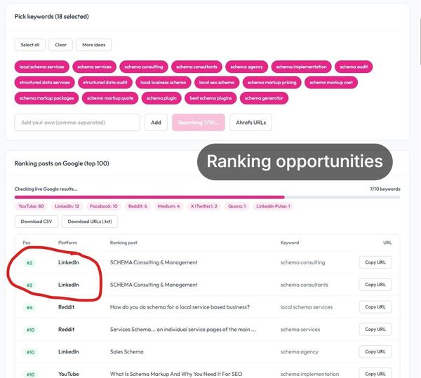Deselect the 'structured data services' chip
The image size is (421, 378).
[x=45, y=82]
